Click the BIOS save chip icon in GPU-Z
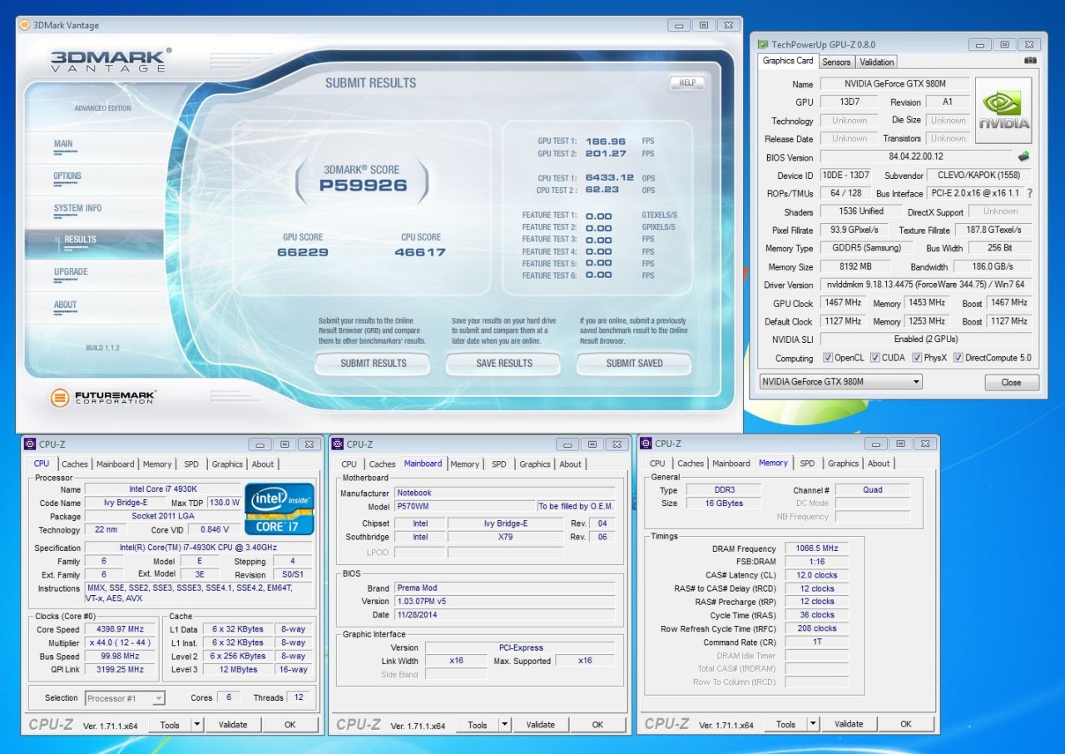This screenshot has width=1065, height=754. tap(1023, 156)
